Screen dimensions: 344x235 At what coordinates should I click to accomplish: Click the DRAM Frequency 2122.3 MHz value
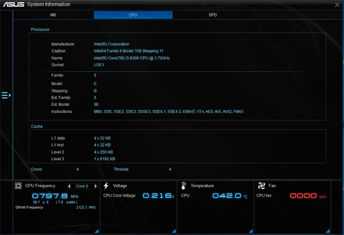(x=86, y=208)
